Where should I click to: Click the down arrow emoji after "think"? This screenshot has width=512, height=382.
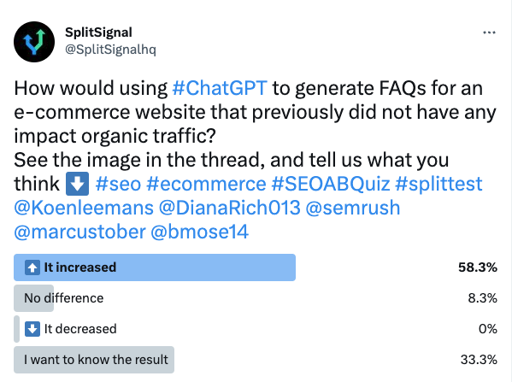(78, 184)
